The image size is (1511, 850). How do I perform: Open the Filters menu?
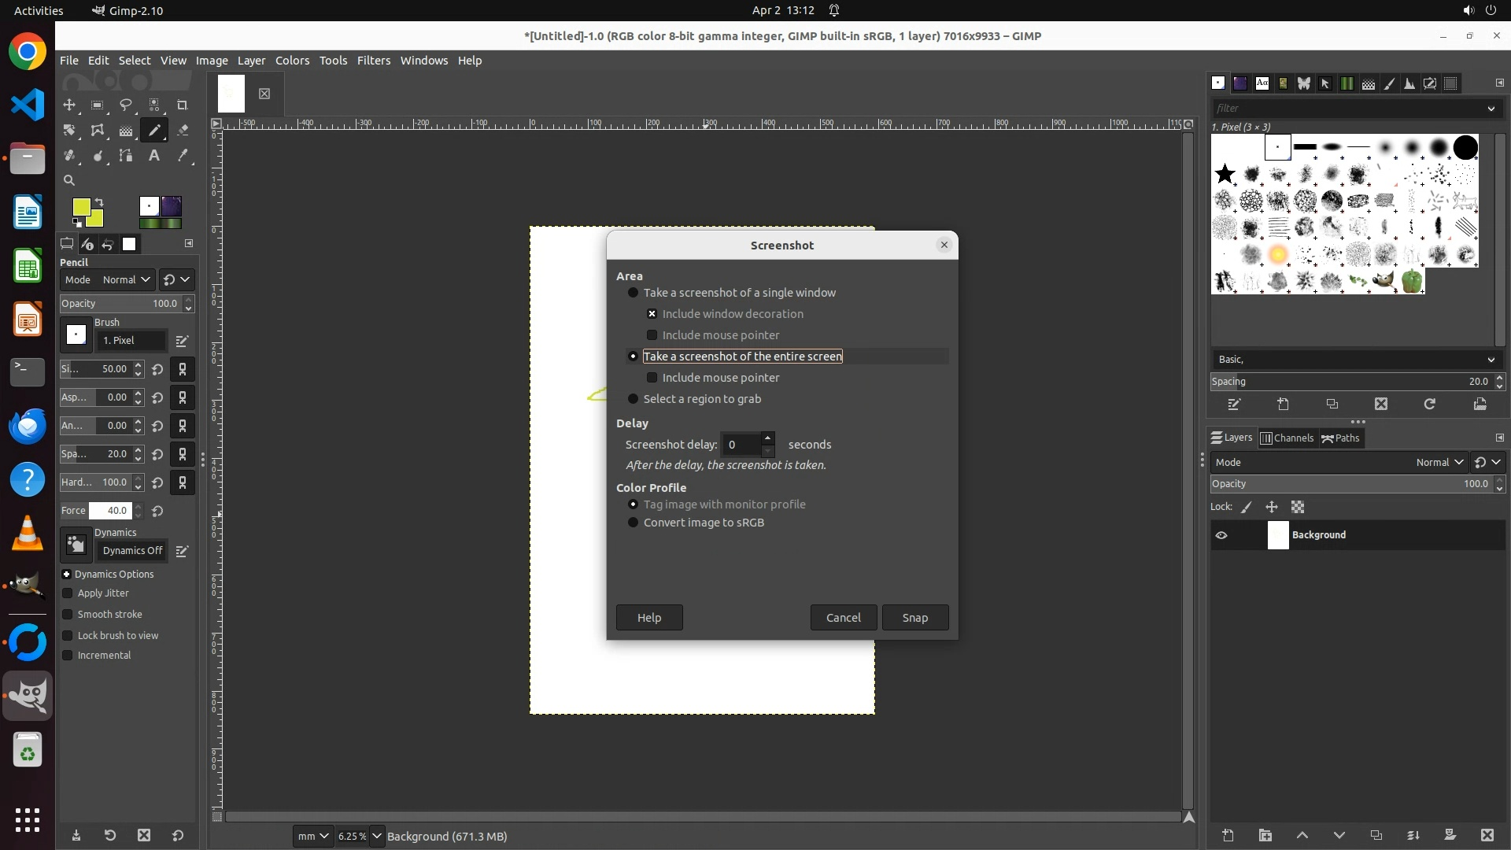(x=373, y=61)
